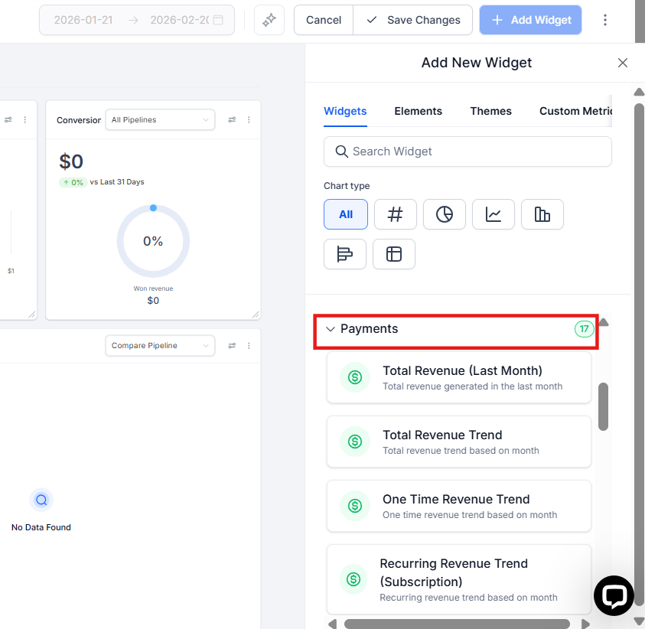Open the live chat support bubble
This screenshot has width=645, height=629.
pos(614,595)
